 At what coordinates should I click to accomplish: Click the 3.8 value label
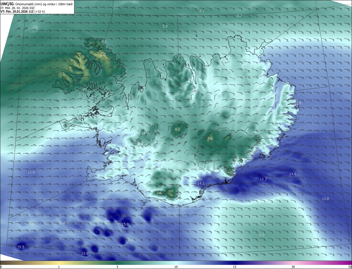tap(210, 139)
